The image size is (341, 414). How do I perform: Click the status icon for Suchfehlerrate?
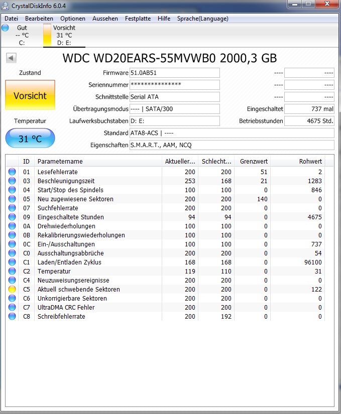12,208
